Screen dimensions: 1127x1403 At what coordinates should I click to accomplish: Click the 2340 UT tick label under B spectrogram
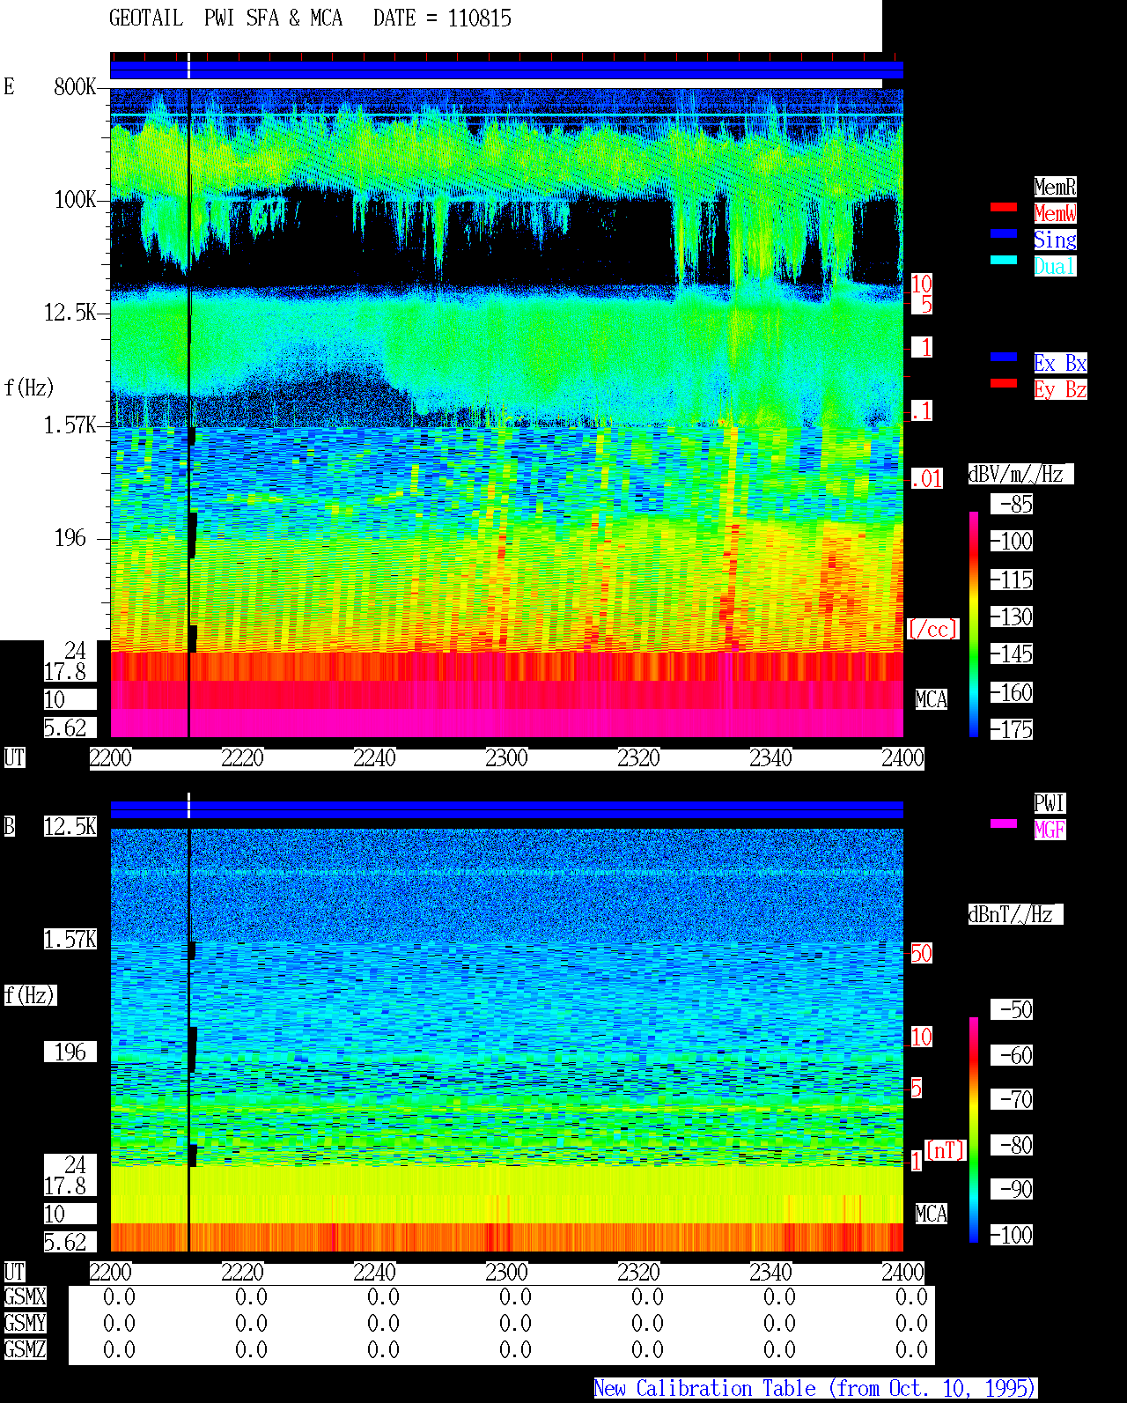pyautogui.click(x=770, y=1273)
